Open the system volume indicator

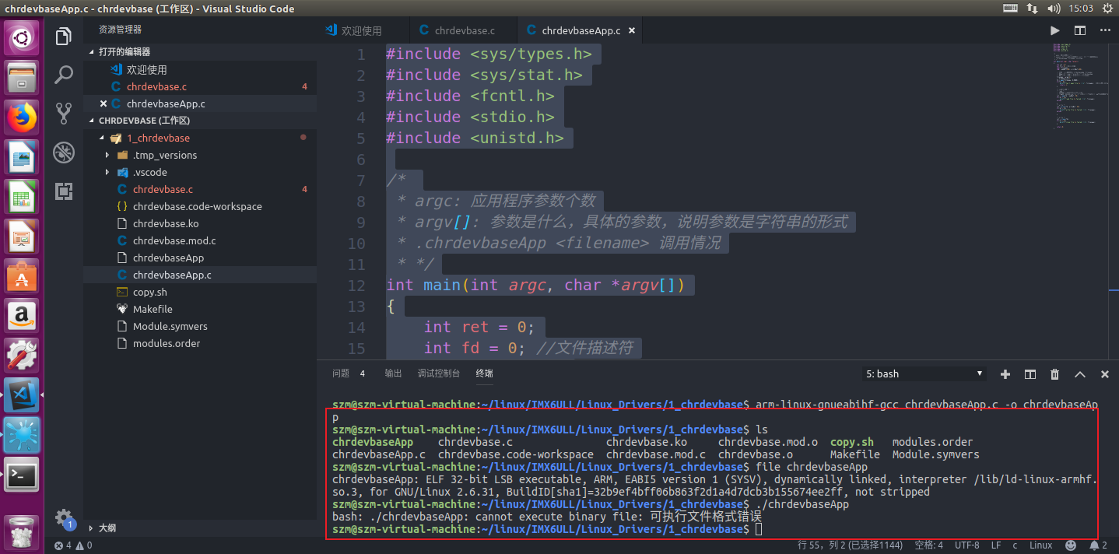point(1054,9)
